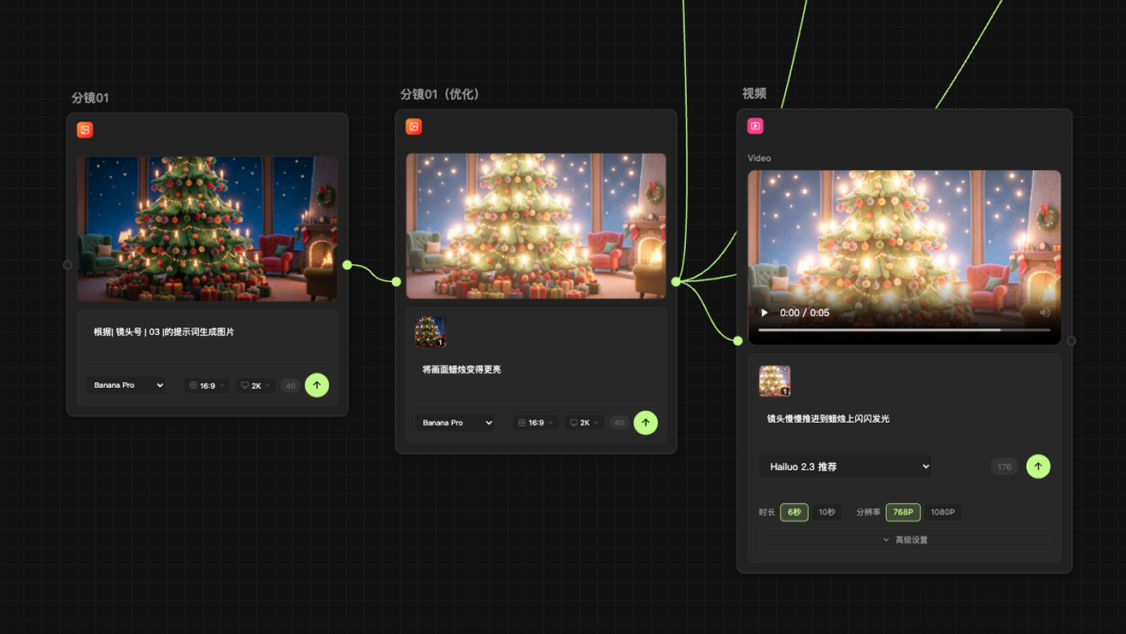This screenshot has height=634, width=1126.
Task: Click the reference thumbnail in the video node
Action: coord(774,381)
